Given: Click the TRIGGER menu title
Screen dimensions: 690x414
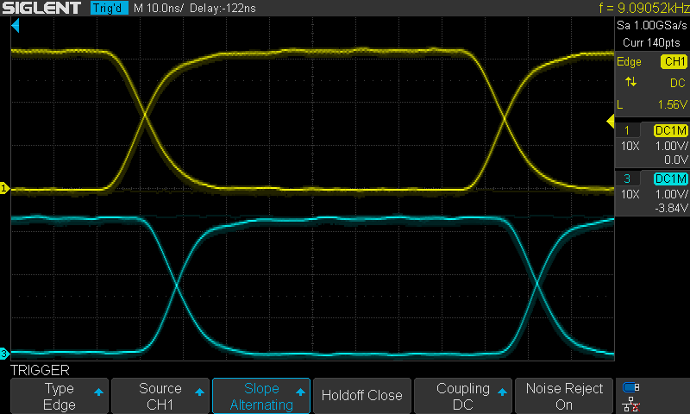Looking at the screenshot, I should coord(40,371).
